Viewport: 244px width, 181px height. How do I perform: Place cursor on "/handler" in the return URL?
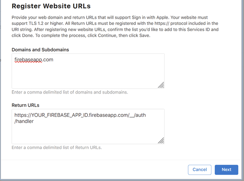pos(24,121)
